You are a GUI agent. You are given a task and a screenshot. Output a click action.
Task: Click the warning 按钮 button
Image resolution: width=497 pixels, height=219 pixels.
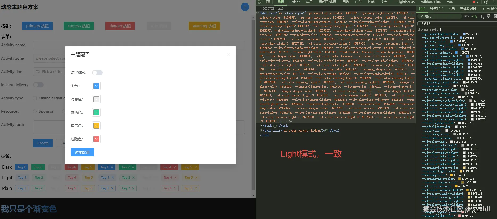pyautogui.click(x=204, y=26)
